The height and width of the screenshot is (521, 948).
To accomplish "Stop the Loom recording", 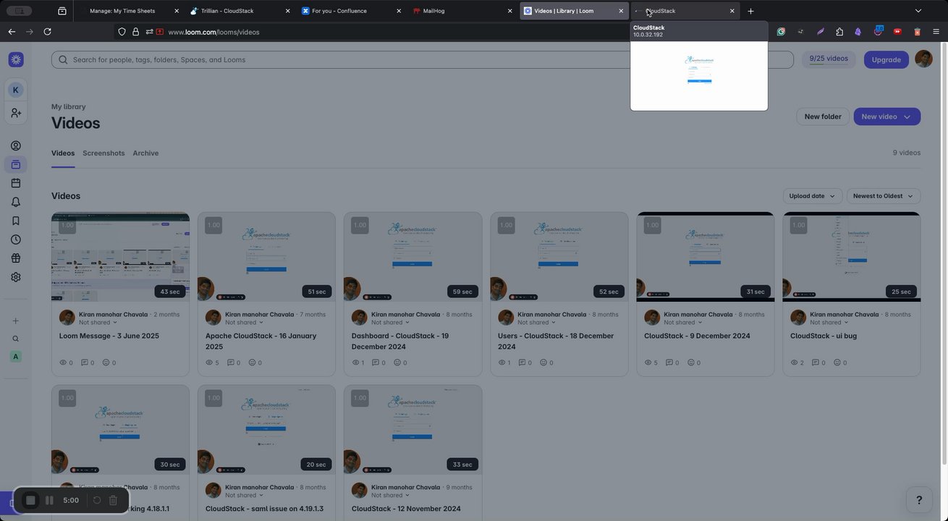I will (30, 500).
